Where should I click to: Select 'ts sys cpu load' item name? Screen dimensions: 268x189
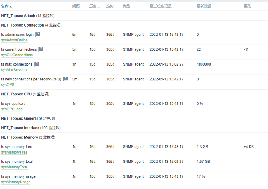pyautogui.click(x=13, y=103)
